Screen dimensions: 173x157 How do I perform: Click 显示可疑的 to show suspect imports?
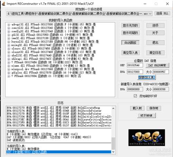coord(130,33)
